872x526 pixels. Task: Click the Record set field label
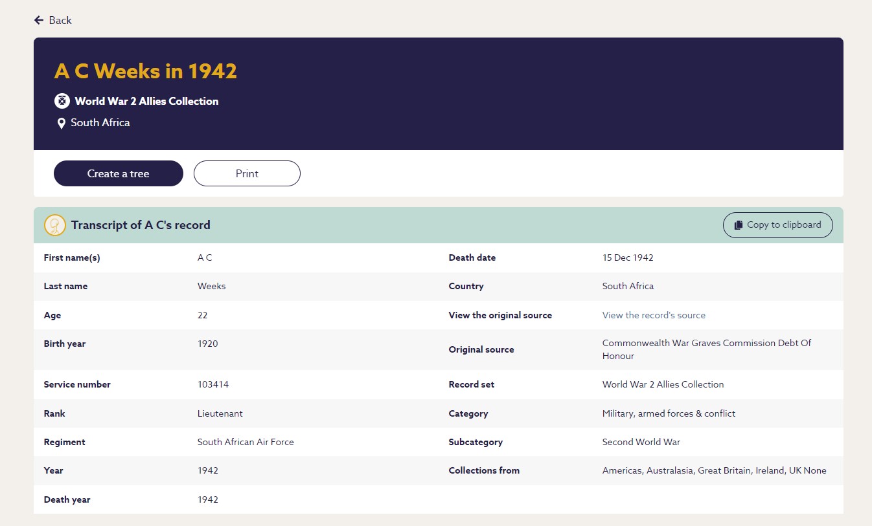pos(472,384)
